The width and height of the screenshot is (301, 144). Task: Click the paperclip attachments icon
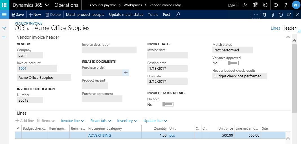(x=273, y=15)
